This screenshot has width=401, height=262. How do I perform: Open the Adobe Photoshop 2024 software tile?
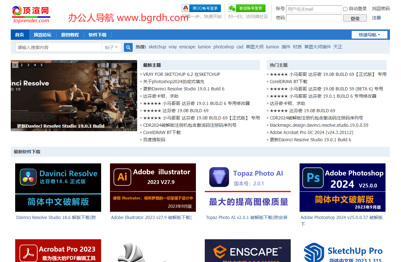(x=342, y=187)
